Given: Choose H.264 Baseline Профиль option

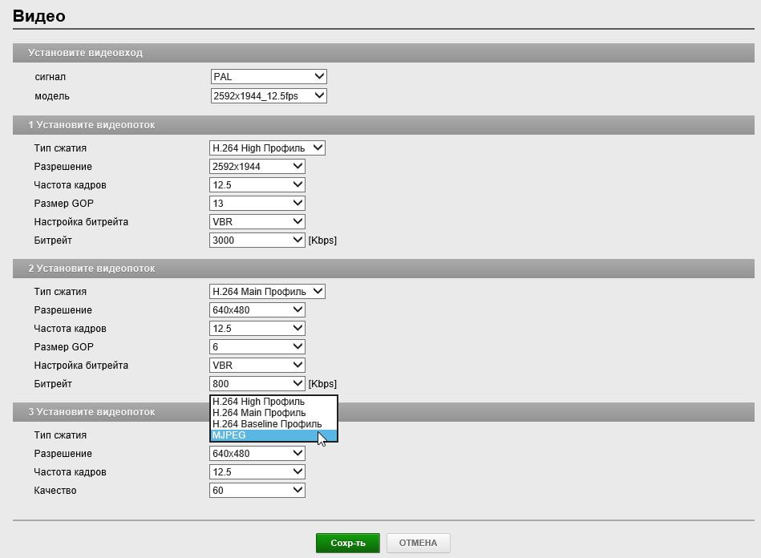Looking at the screenshot, I should pos(273,424).
